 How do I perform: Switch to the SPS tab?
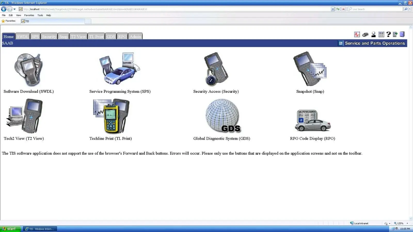(35, 36)
